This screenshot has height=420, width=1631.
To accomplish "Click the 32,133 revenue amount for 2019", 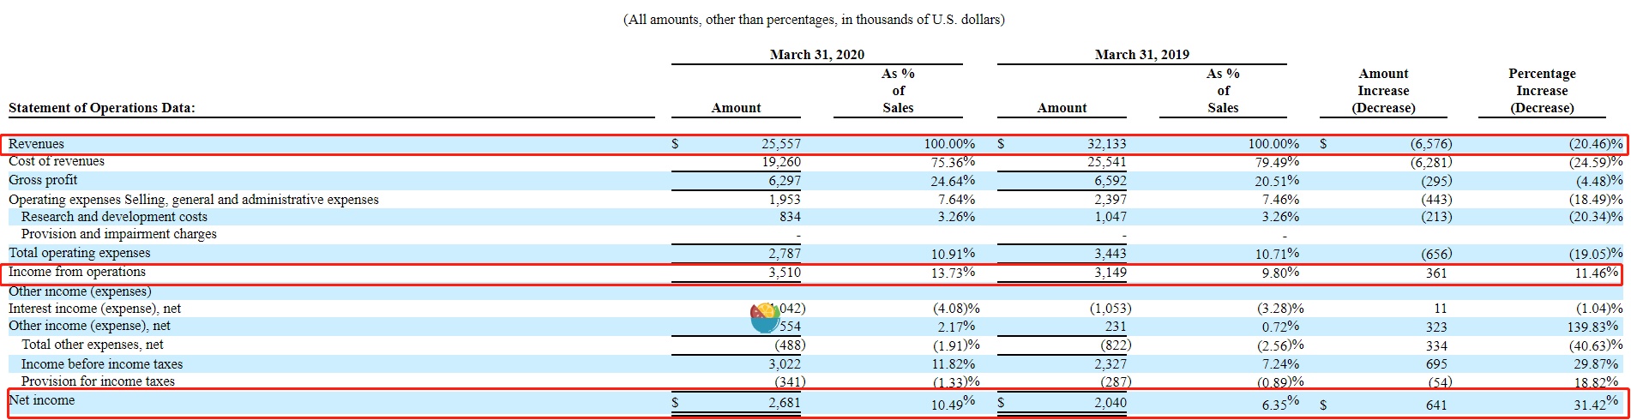I will click(1106, 144).
